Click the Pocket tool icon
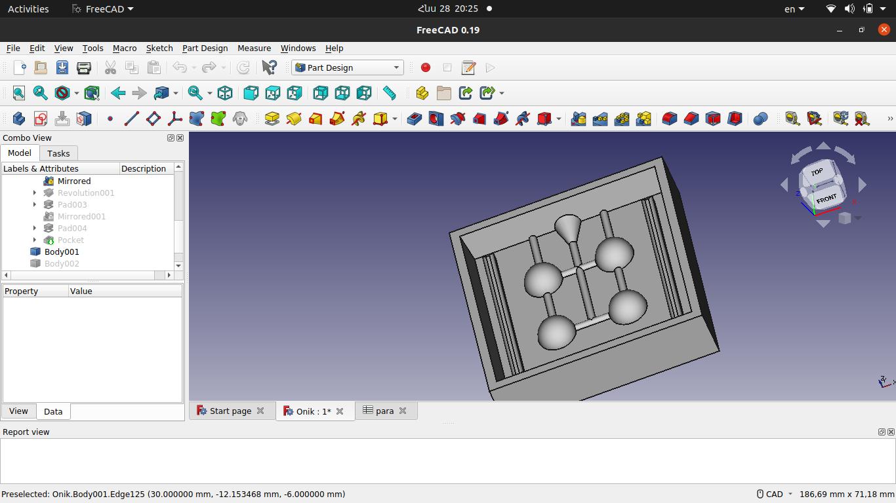This screenshot has height=503, width=896. click(x=415, y=119)
